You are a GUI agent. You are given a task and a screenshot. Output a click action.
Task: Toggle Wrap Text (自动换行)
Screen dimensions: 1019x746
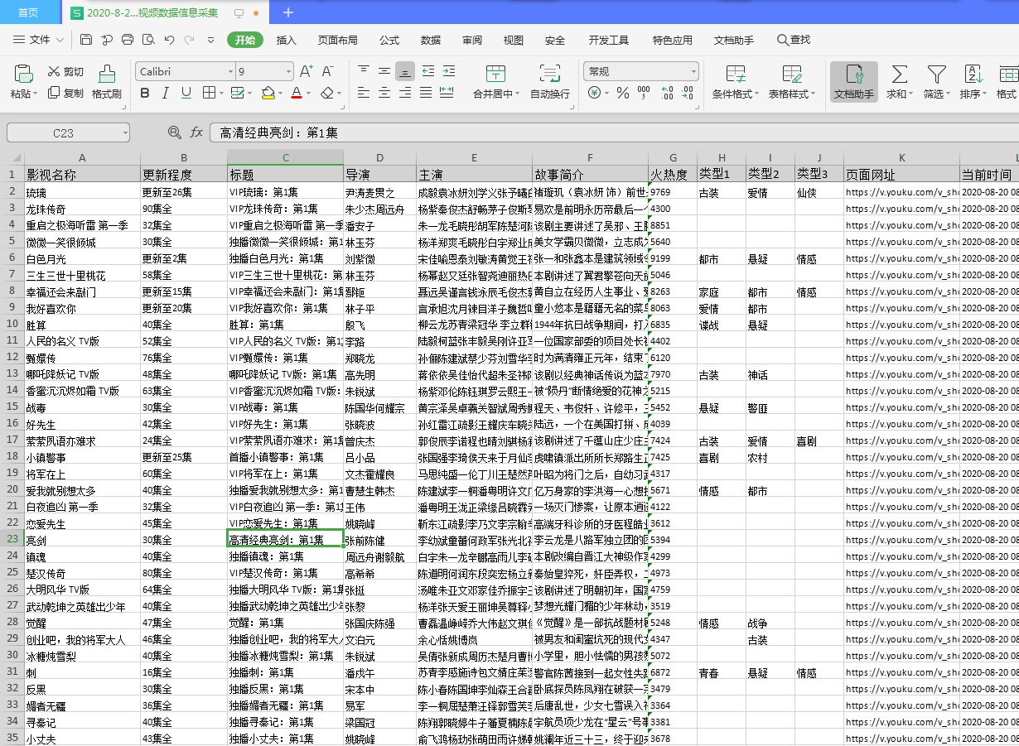(x=550, y=81)
